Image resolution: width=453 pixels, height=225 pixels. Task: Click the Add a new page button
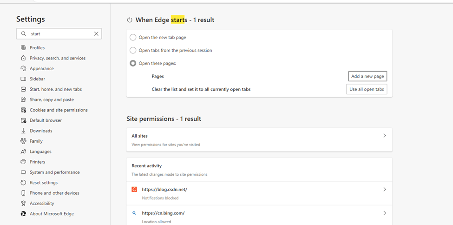(368, 76)
